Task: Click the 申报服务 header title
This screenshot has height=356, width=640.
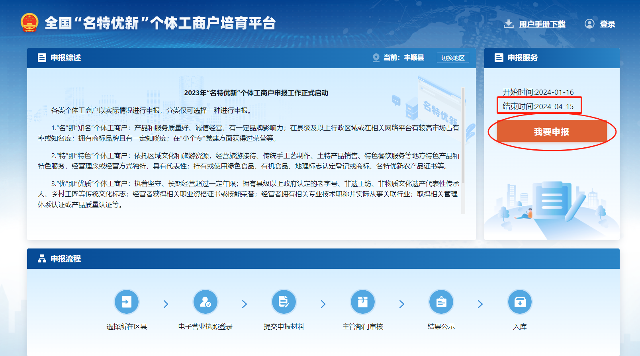Action: (x=523, y=58)
